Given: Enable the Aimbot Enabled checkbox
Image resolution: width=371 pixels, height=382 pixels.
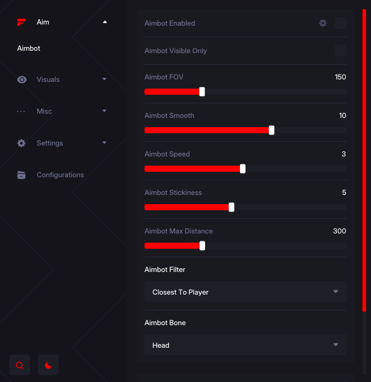Looking at the screenshot, I should [341, 23].
